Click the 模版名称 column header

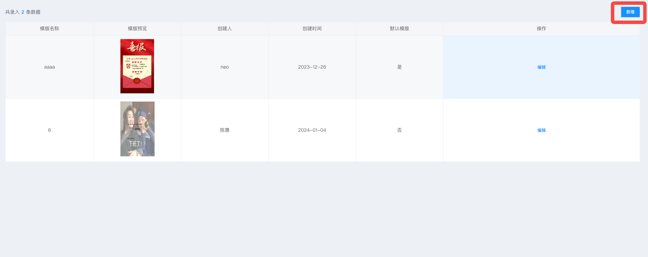click(50, 28)
